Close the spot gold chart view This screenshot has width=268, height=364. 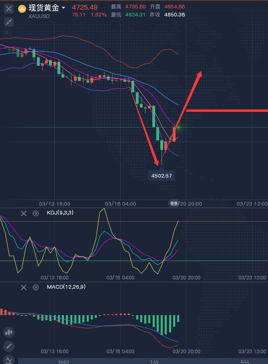point(9,8)
